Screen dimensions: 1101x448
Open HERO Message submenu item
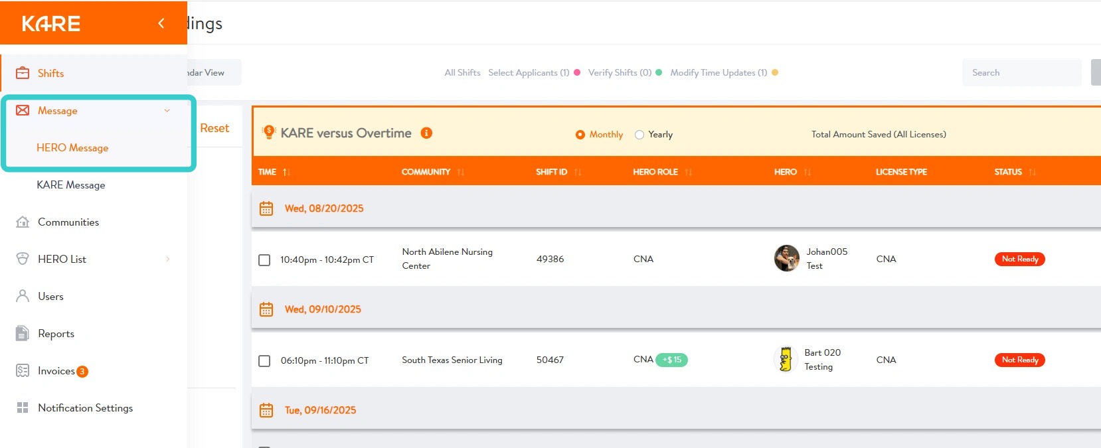[72, 147]
